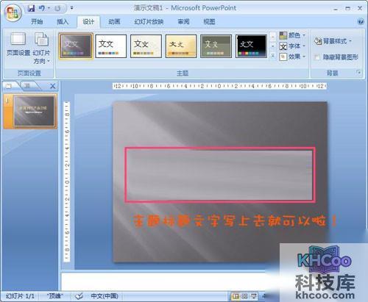
Task: Expand the full themes gallery
Action: [x=273, y=56]
